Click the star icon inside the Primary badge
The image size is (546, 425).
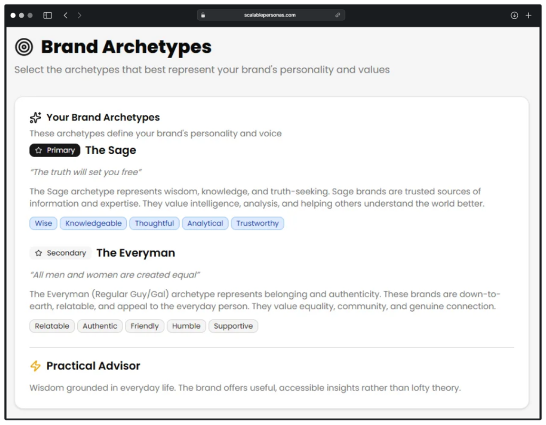[x=38, y=150]
